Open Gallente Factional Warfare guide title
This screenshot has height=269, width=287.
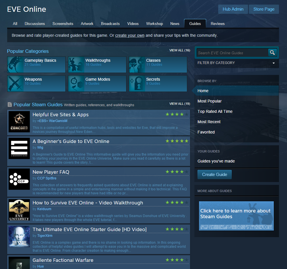coord(63,260)
